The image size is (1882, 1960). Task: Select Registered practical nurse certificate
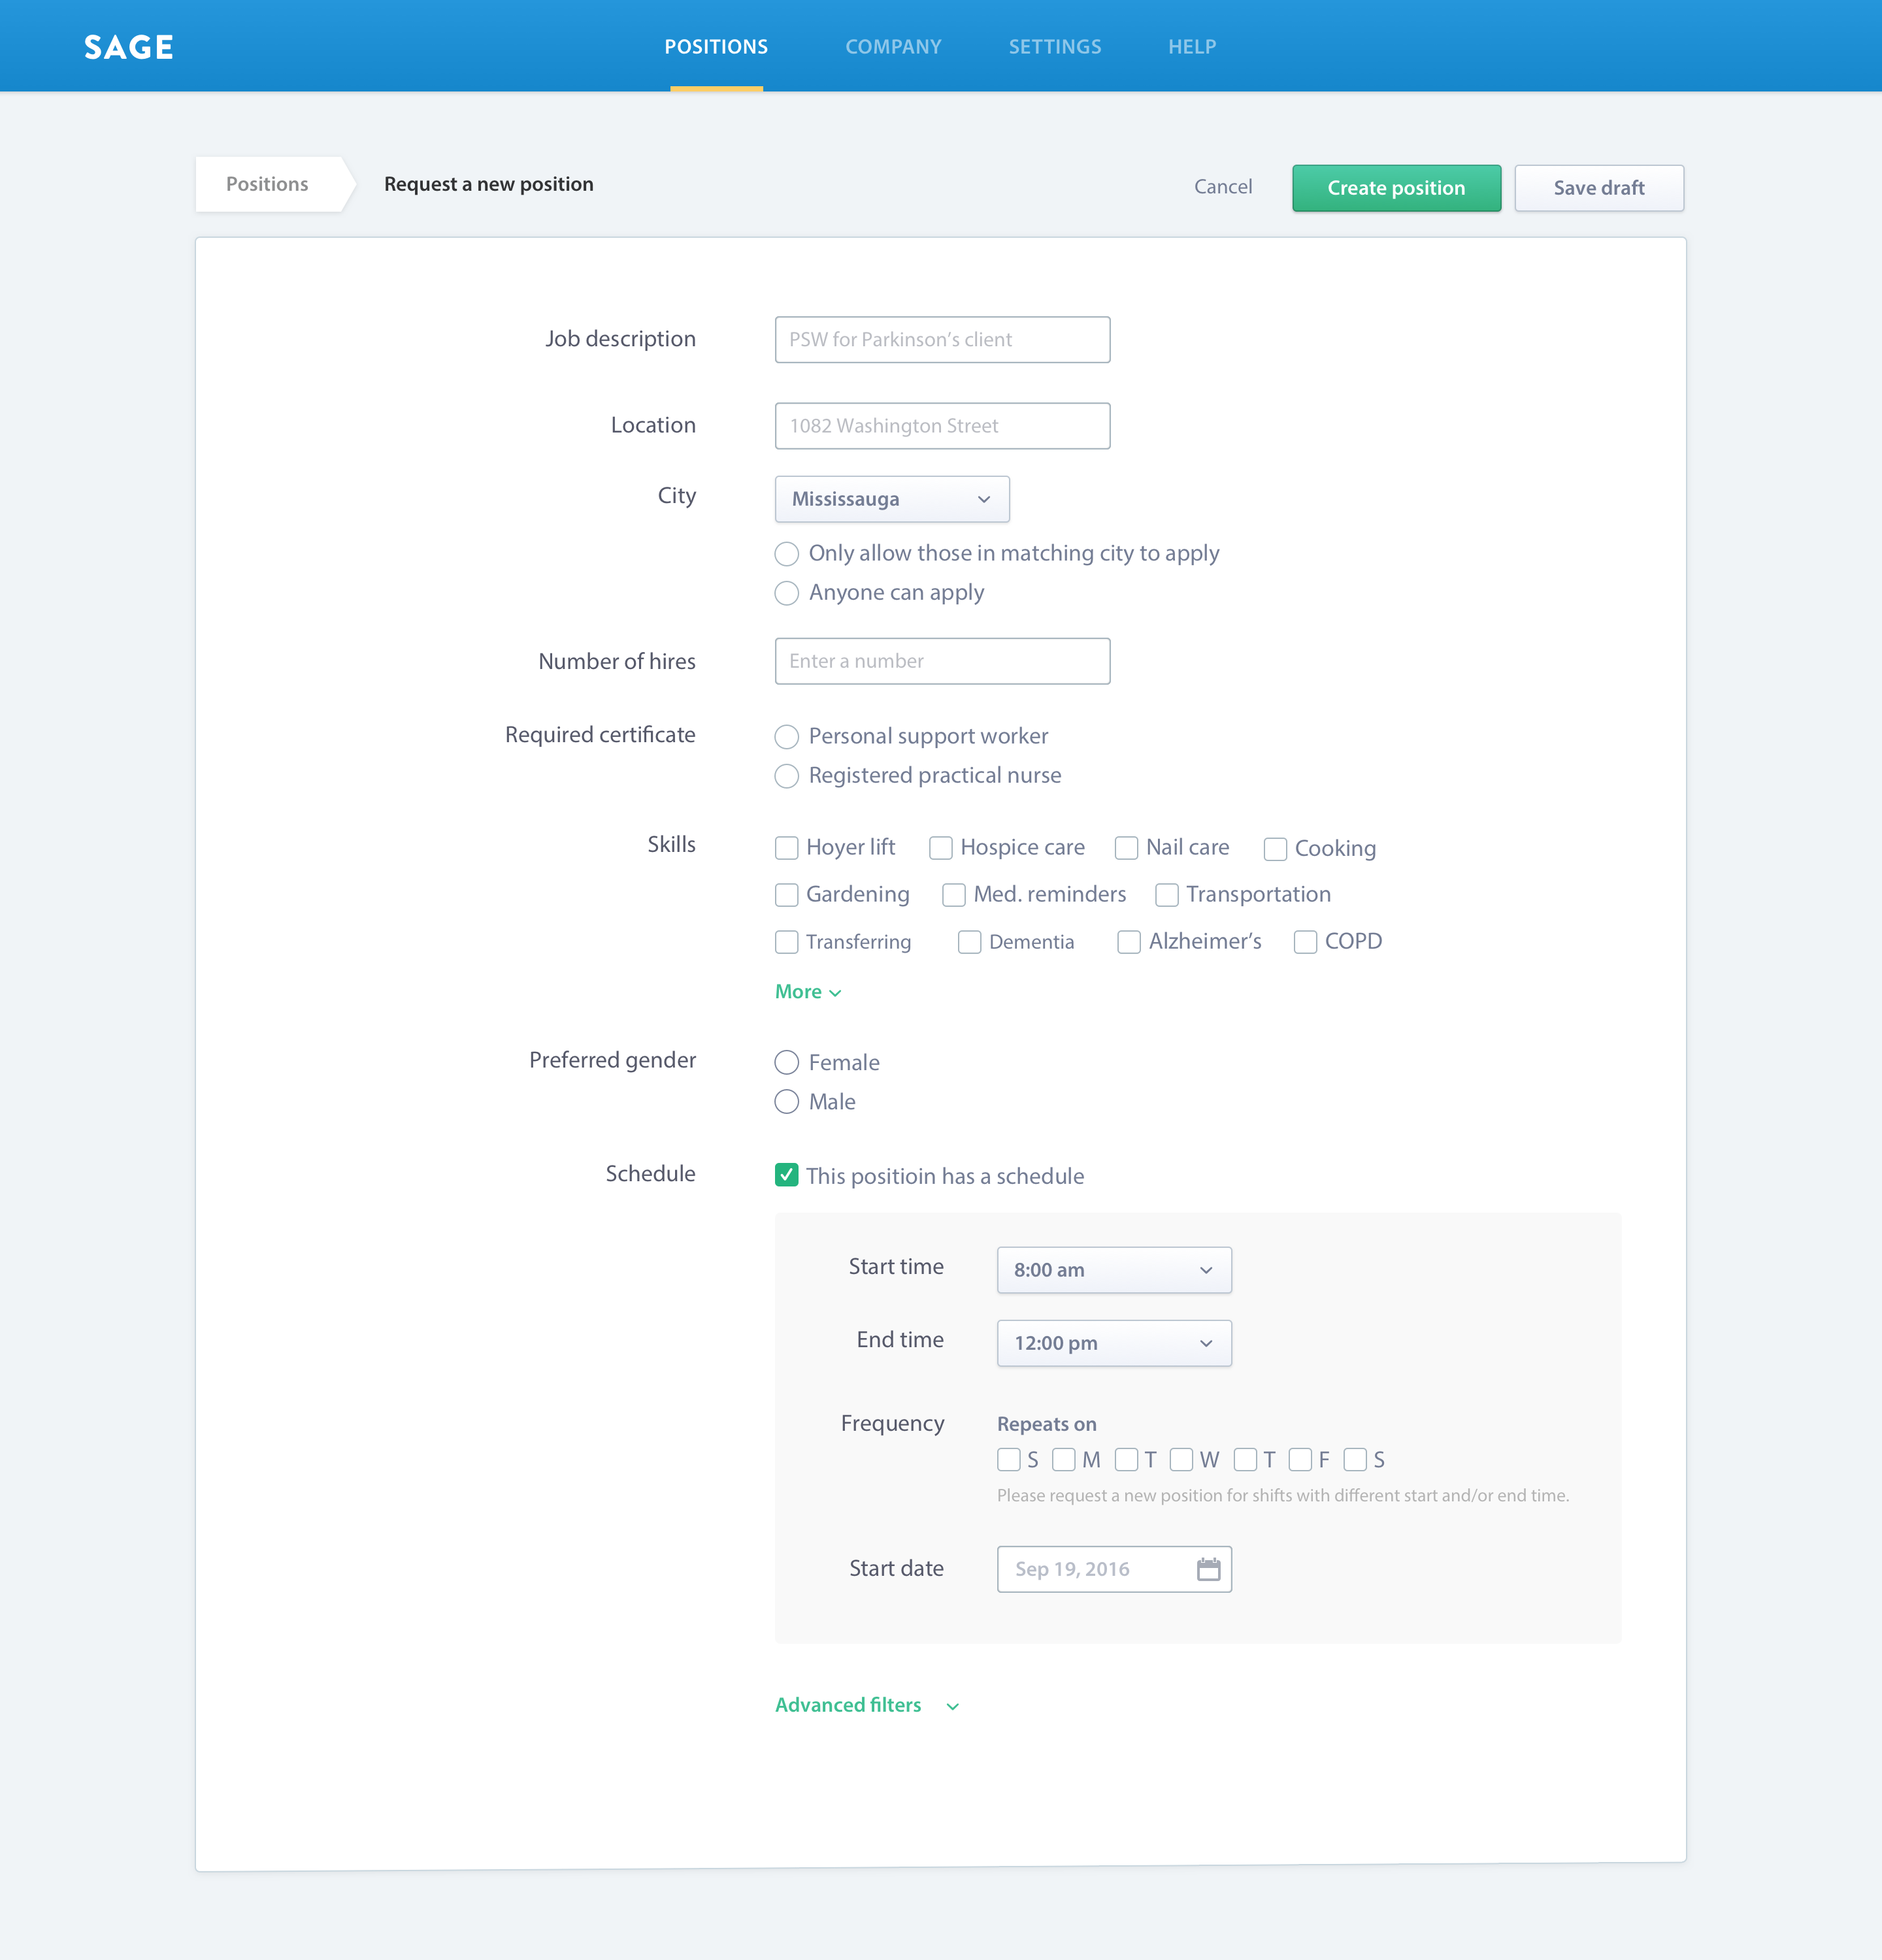click(x=787, y=776)
